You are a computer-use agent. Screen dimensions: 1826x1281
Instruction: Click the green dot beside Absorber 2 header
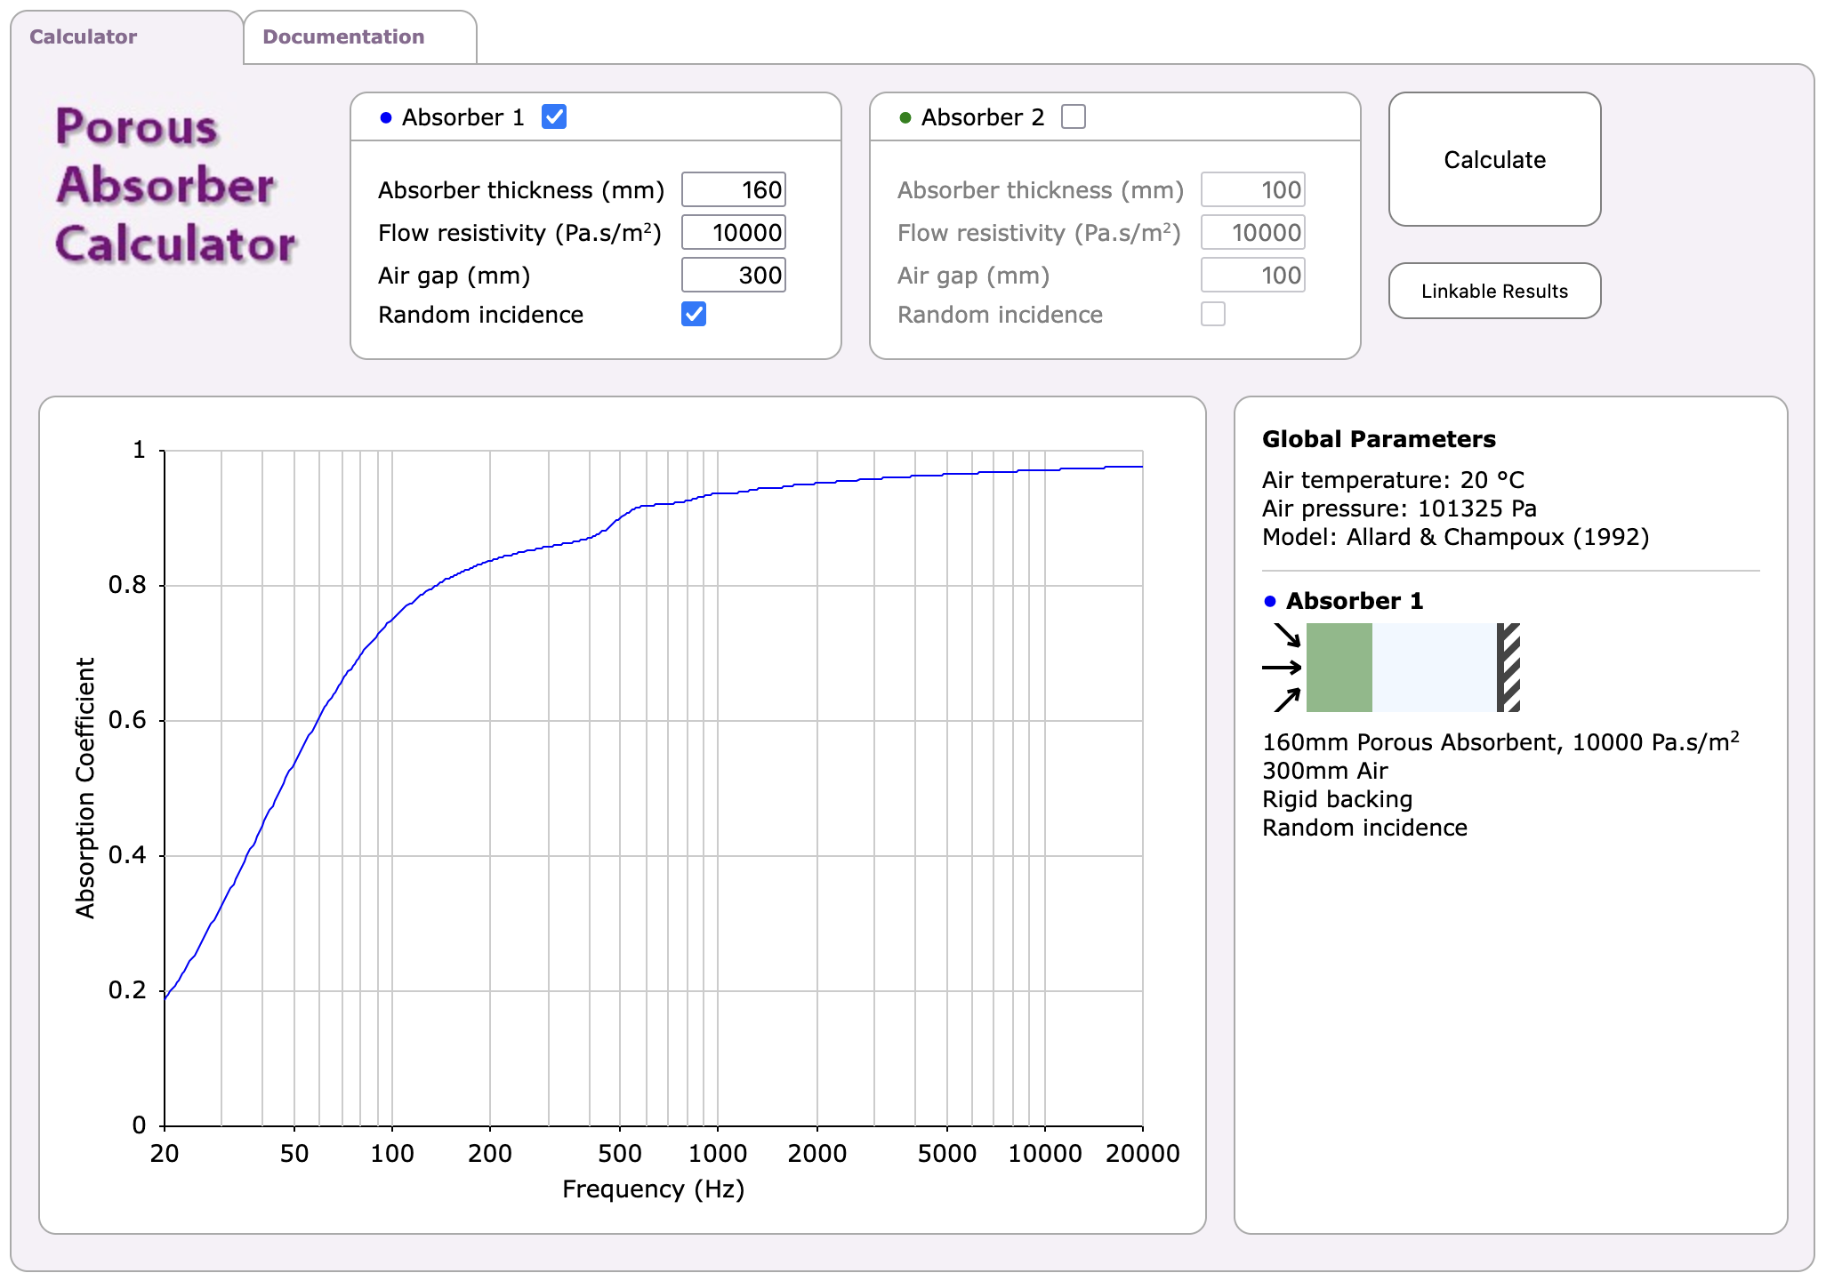click(x=905, y=117)
